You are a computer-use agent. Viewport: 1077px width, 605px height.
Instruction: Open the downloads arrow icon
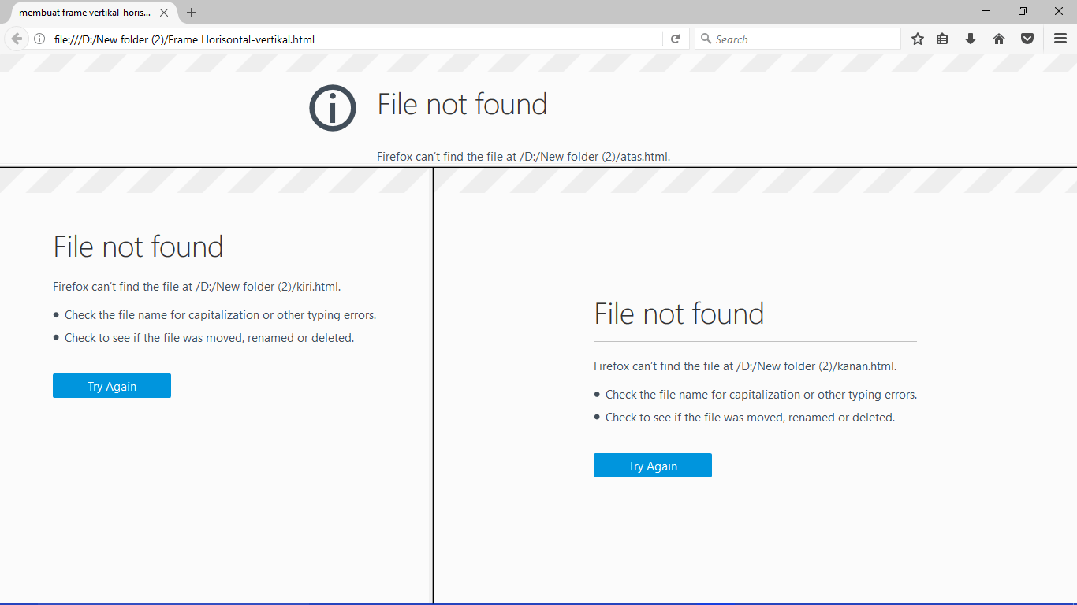tap(971, 39)
